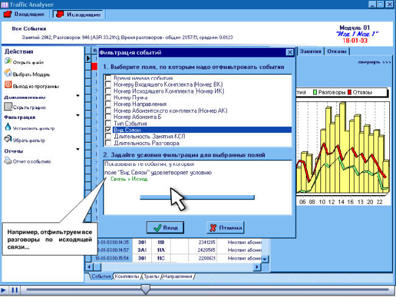Toggle the Вид Связи checkbox
Viewport: 396px width, 297px height.
(x=108, y=130)
